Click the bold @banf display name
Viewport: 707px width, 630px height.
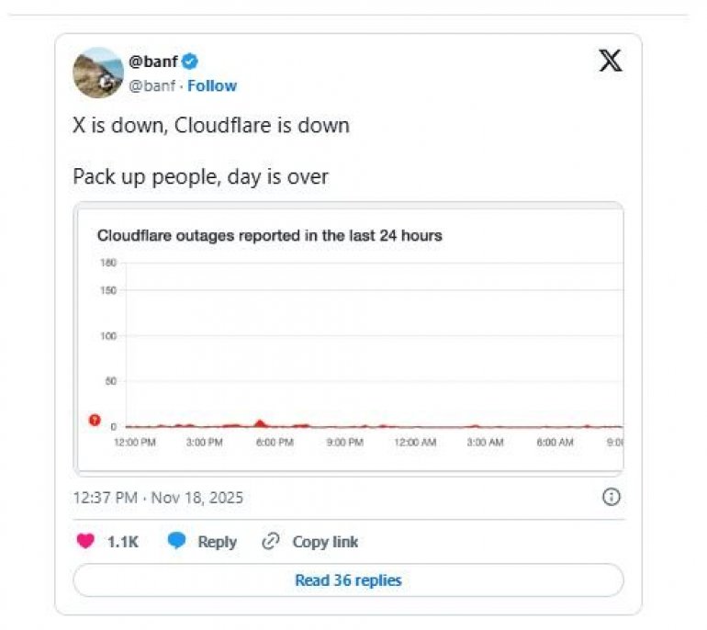click(x=152, y=62)
